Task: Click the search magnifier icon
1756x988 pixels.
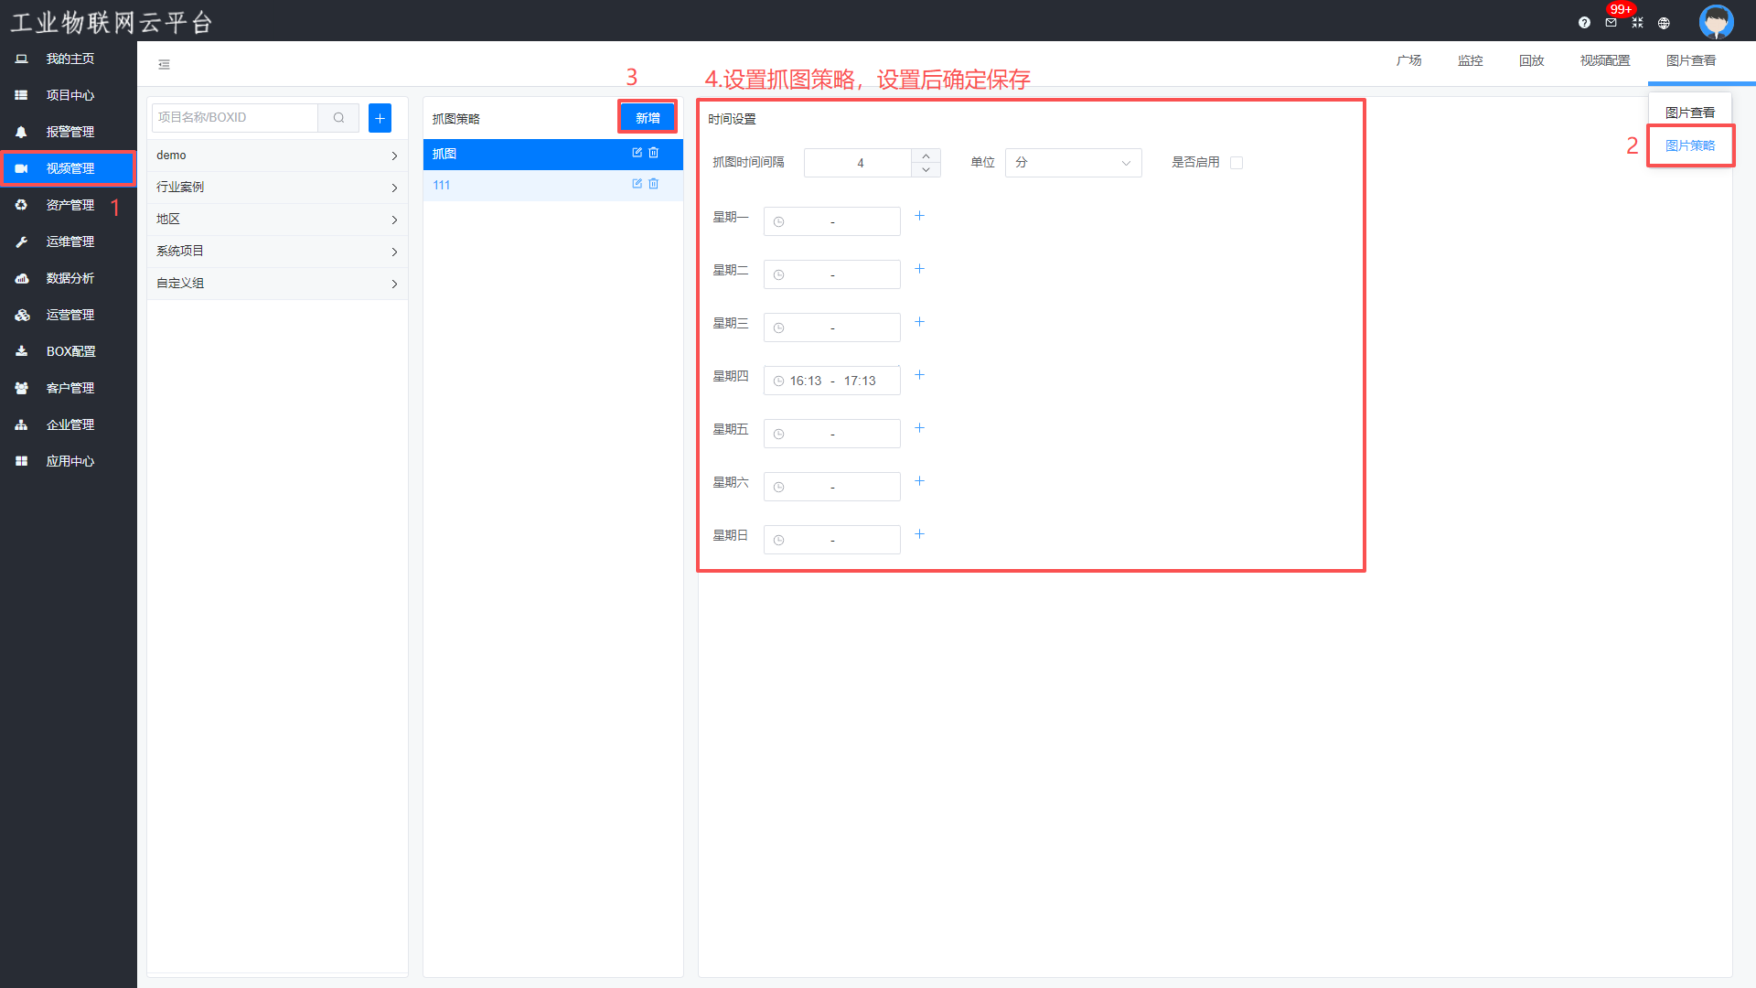Action: point(338,117)
